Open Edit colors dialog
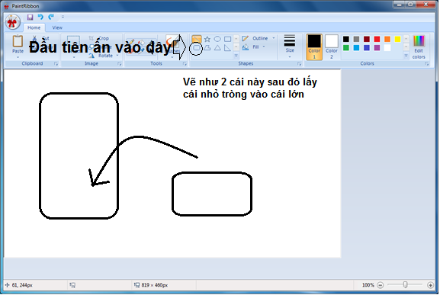Viewport: 440px width, 295px height. [419, 47]
